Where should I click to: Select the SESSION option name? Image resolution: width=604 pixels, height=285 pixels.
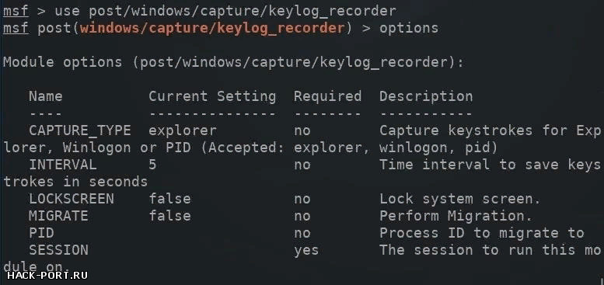pos(58,250)
